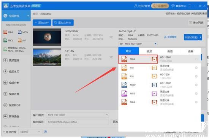Click the app logo in the title bar
209x138 pixels.
[x=6, y=6]
